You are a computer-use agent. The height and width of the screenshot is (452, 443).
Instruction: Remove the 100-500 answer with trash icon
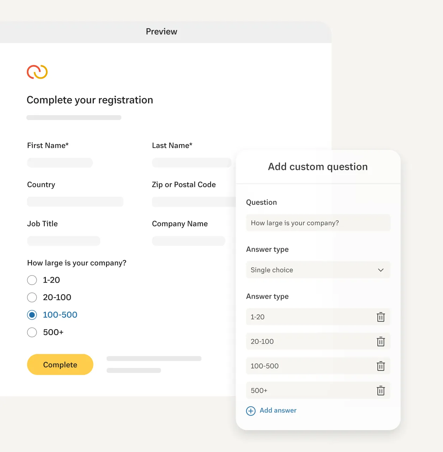click(381, 366)
